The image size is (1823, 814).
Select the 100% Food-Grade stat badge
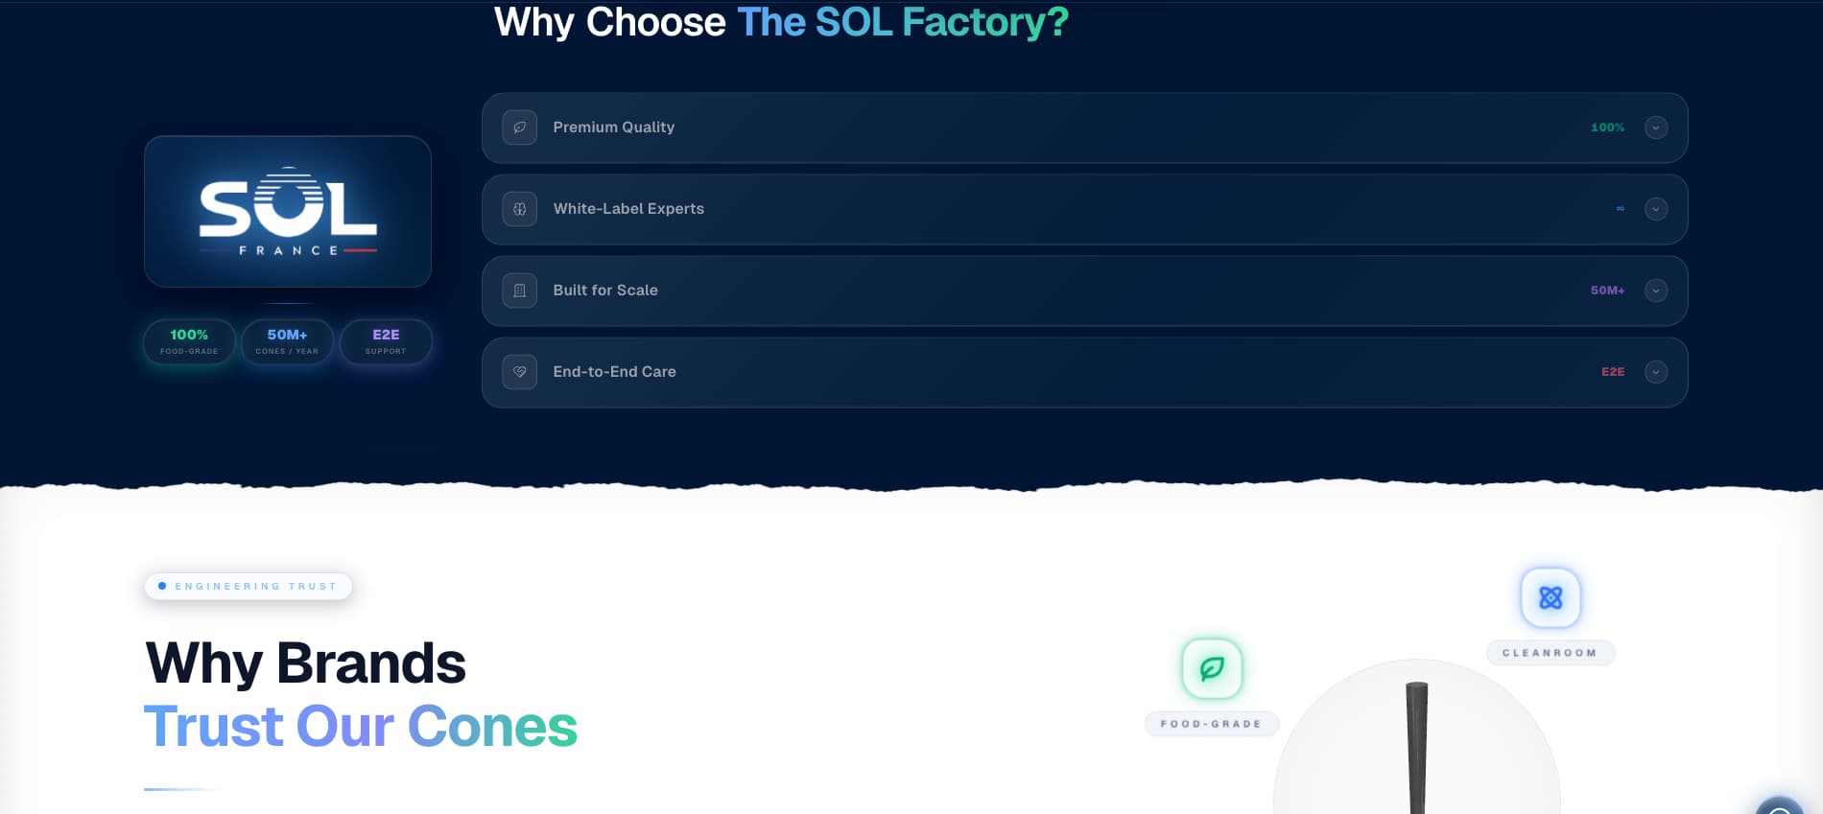(x=189, y=341)
